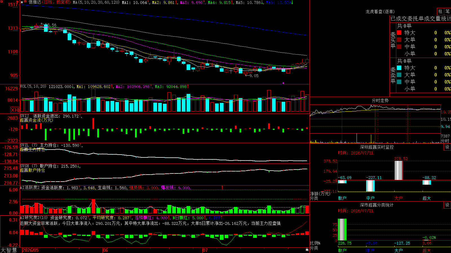Click the SVZL (7) 主力持仓 indicator title
This screenshot has width=451, height=253.
(51, 145)
